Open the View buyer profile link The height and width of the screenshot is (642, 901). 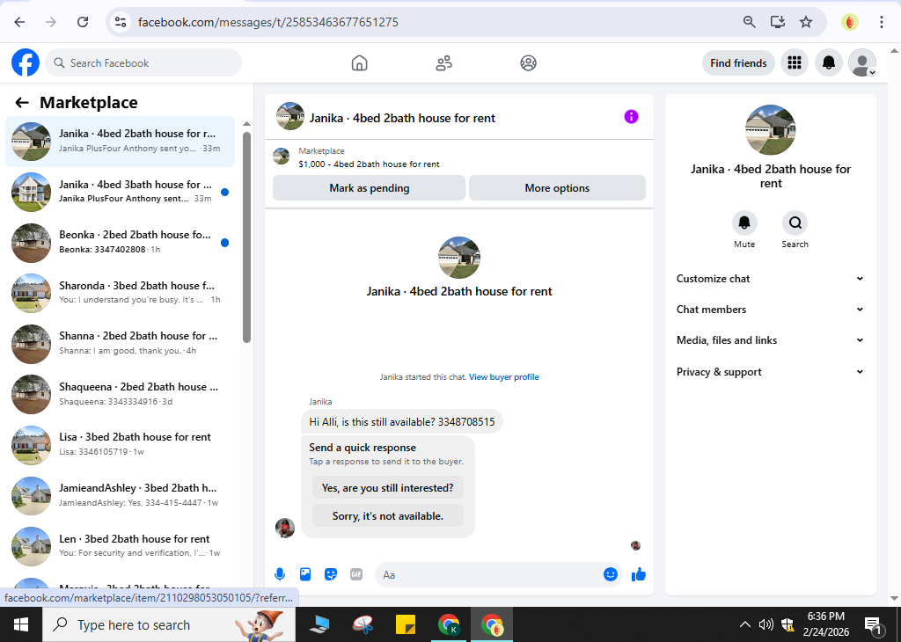tap(504, 376)
